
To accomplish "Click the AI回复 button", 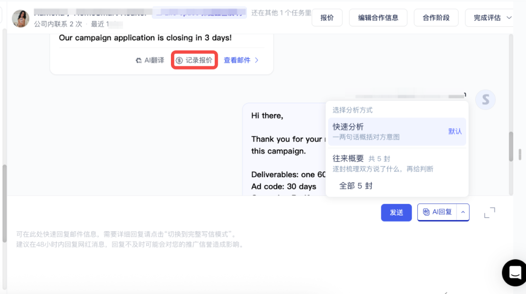I will [437, 212].
